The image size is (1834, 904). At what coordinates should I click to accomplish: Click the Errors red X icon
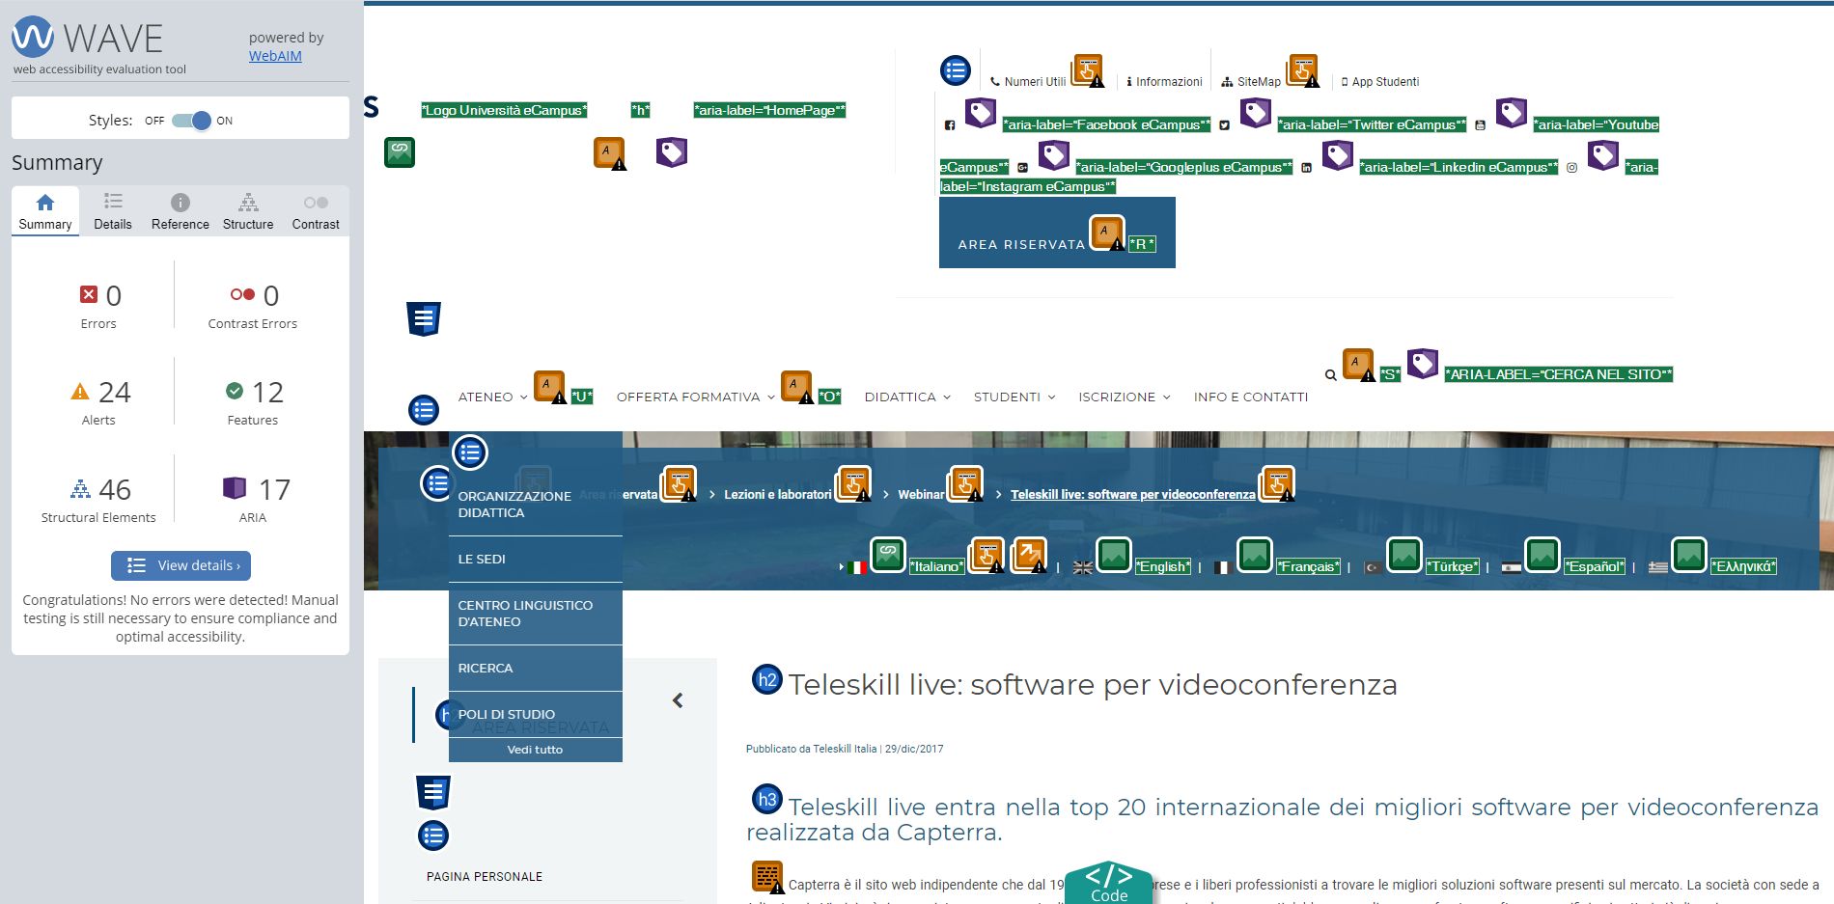click(x=89, y=294)
